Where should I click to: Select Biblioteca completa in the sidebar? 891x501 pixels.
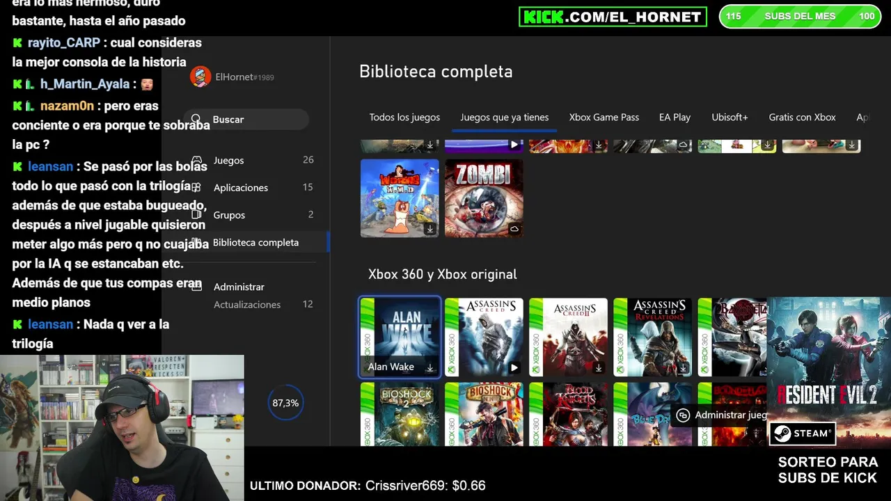[255, 242]
